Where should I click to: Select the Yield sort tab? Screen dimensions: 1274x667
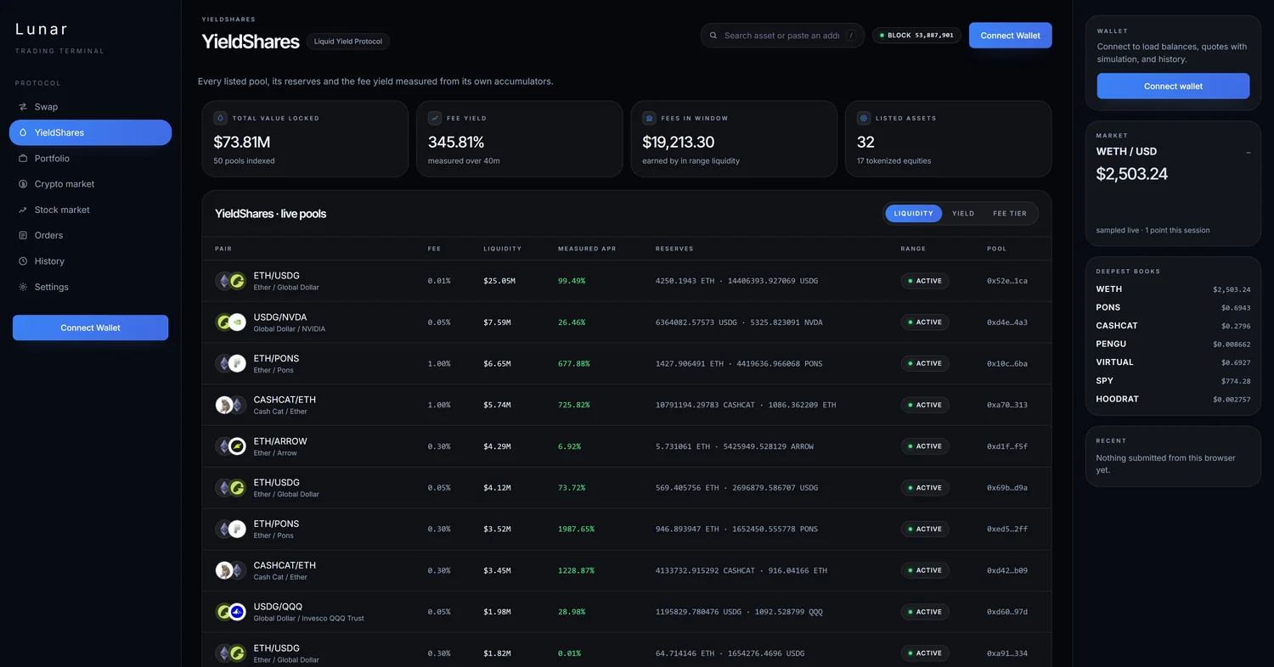(963, 213)
